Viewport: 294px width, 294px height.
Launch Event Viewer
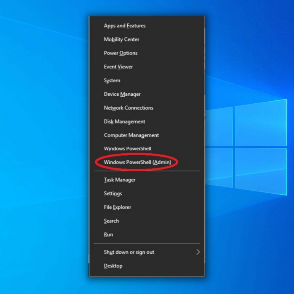point(118,67)
